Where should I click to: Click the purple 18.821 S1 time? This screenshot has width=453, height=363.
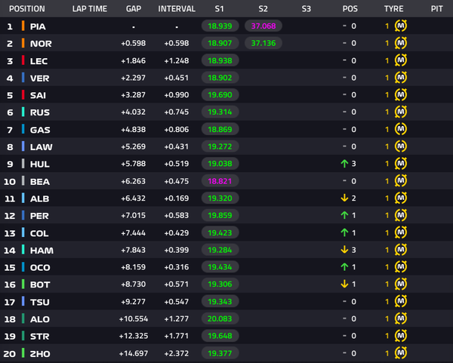point(220,181)
